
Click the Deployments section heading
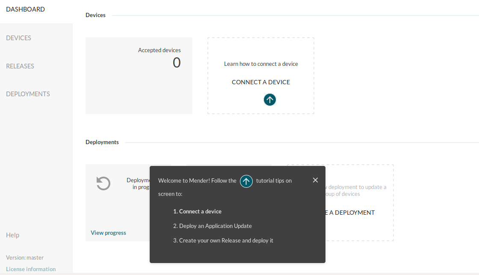(x=102, y=142)
